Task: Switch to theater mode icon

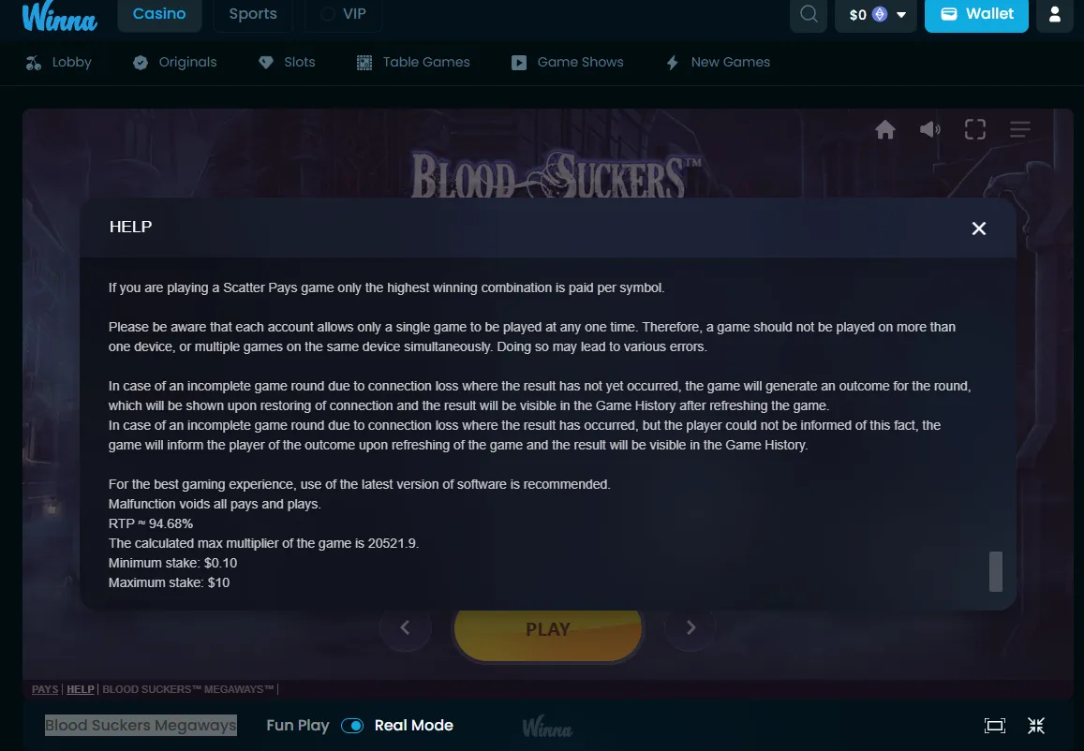Action: 995,726
